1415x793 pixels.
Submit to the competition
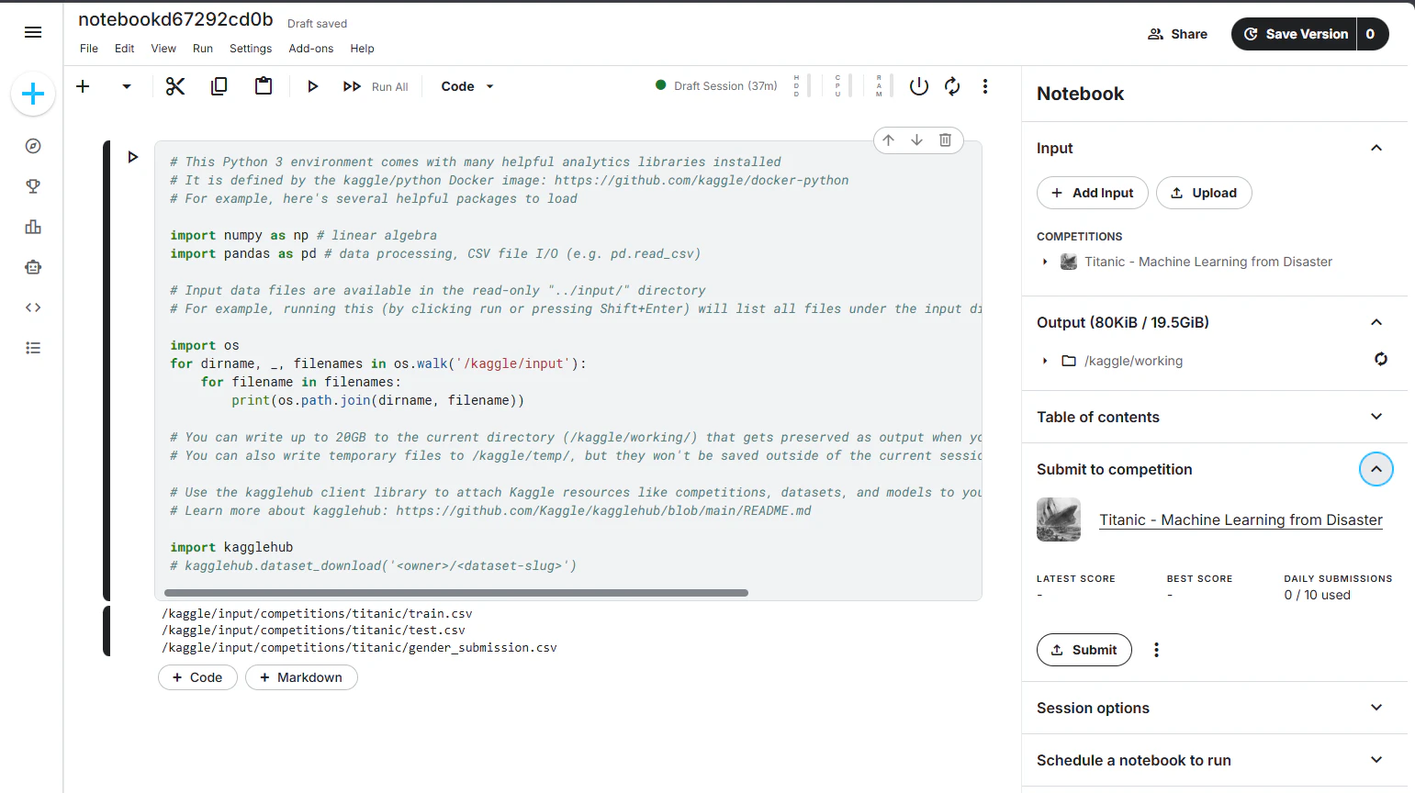tap(1084, 650)
